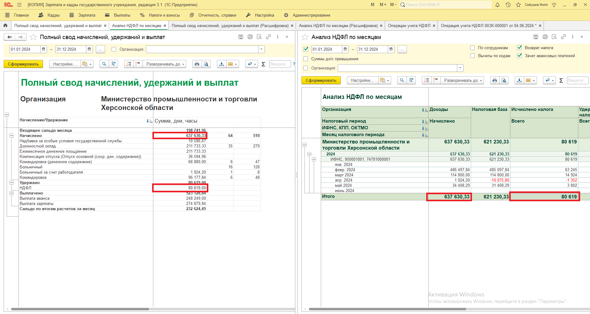Switch to Операции учета НДФЛ tab
This screenshot has width=590, height=314.
409,26
